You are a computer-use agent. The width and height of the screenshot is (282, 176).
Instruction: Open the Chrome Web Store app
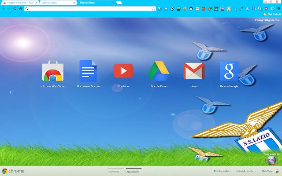coord(53,71)
